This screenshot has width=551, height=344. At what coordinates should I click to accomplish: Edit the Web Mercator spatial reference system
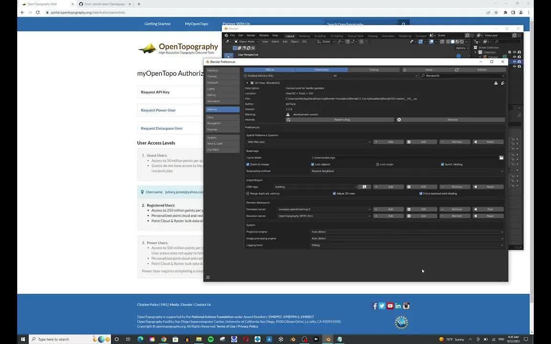tap(422, 142)
